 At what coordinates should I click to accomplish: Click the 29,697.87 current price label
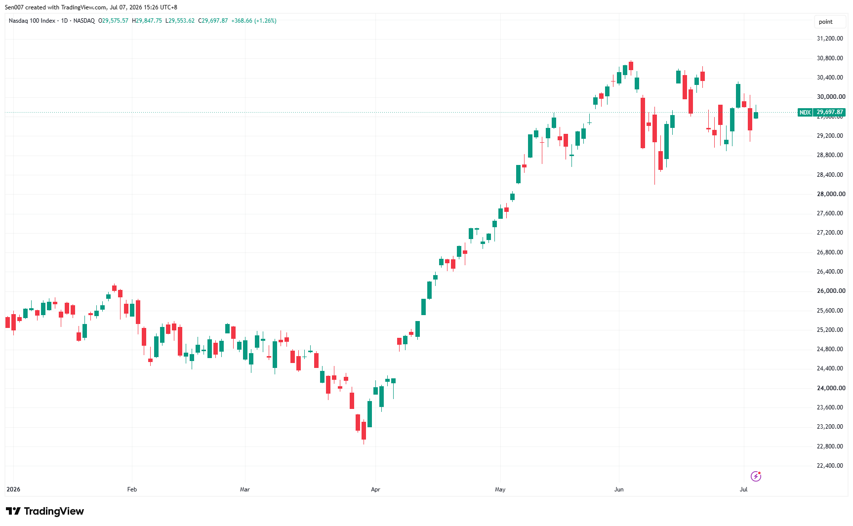click(830, 112)
